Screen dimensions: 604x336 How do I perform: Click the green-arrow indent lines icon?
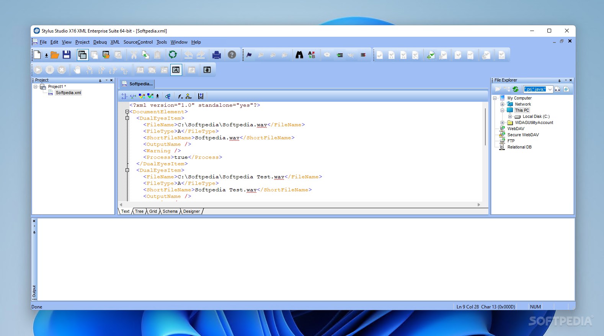coord(340,55)
